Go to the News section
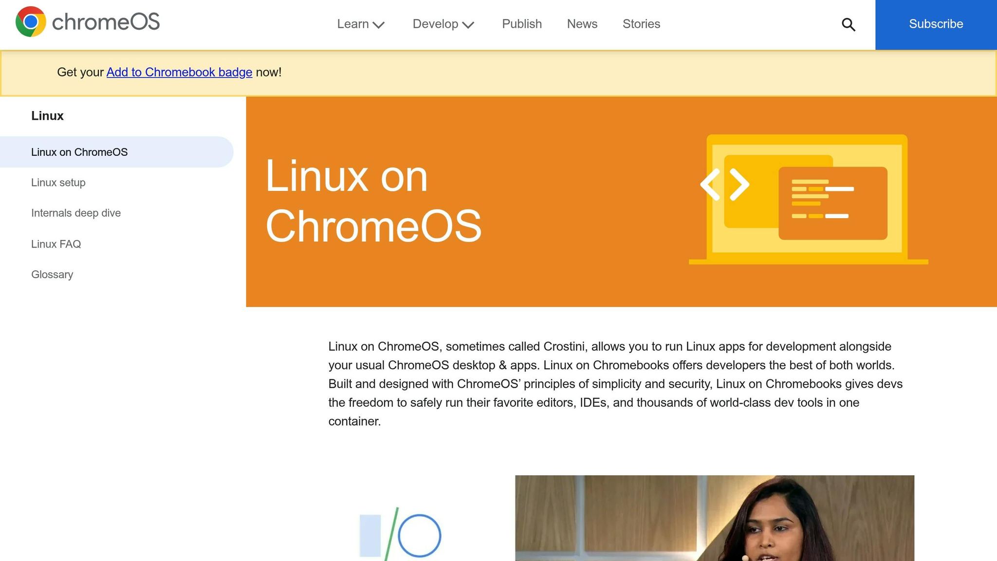 tap(582, 24)
